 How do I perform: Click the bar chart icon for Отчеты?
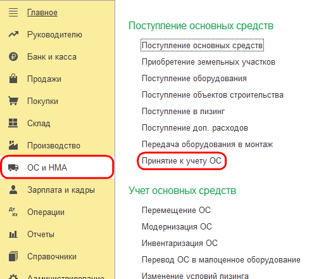click(x=13, y=234)
